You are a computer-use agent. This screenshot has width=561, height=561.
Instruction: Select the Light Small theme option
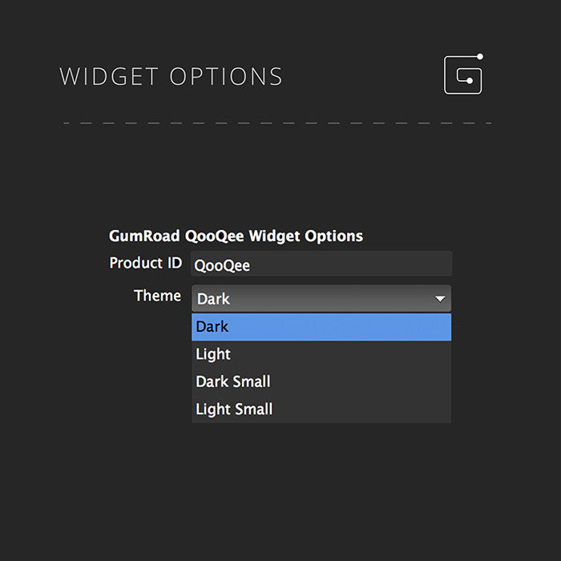tap(321, 409)
